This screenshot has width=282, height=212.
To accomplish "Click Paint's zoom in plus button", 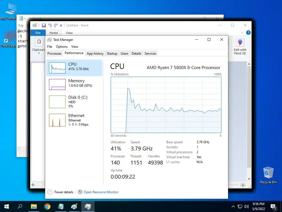I will click(x=243, y=185).
